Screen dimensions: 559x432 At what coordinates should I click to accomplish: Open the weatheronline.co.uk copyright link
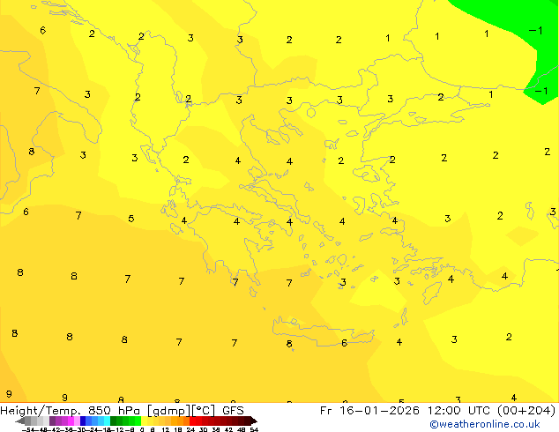coord(485,424)
